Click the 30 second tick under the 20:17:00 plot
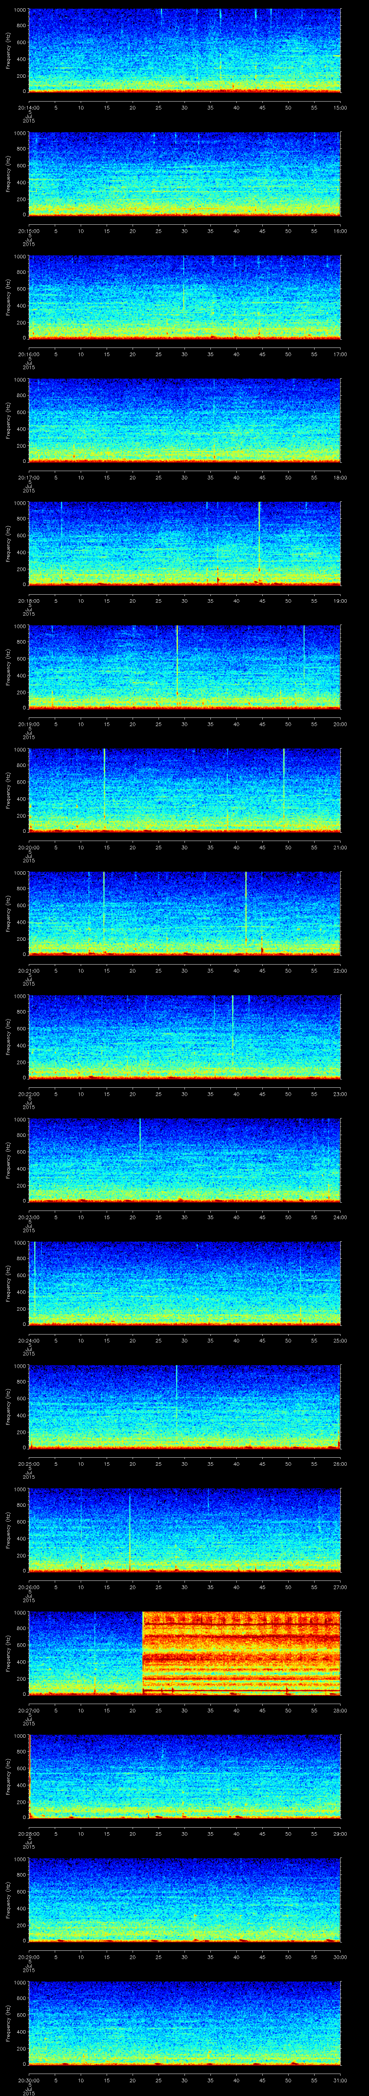The height and width of the screenshot is (2096, 369). (x=184, y=478)
